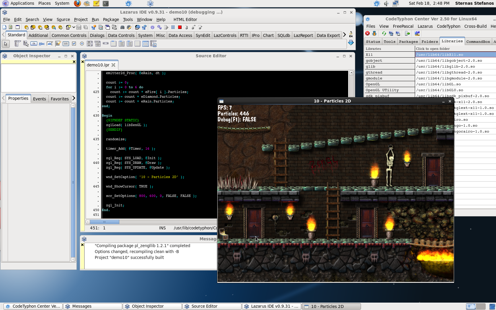Screen dimensions: 496x310
Task: Select the TComboBox component icon
Action: point(98,44)
